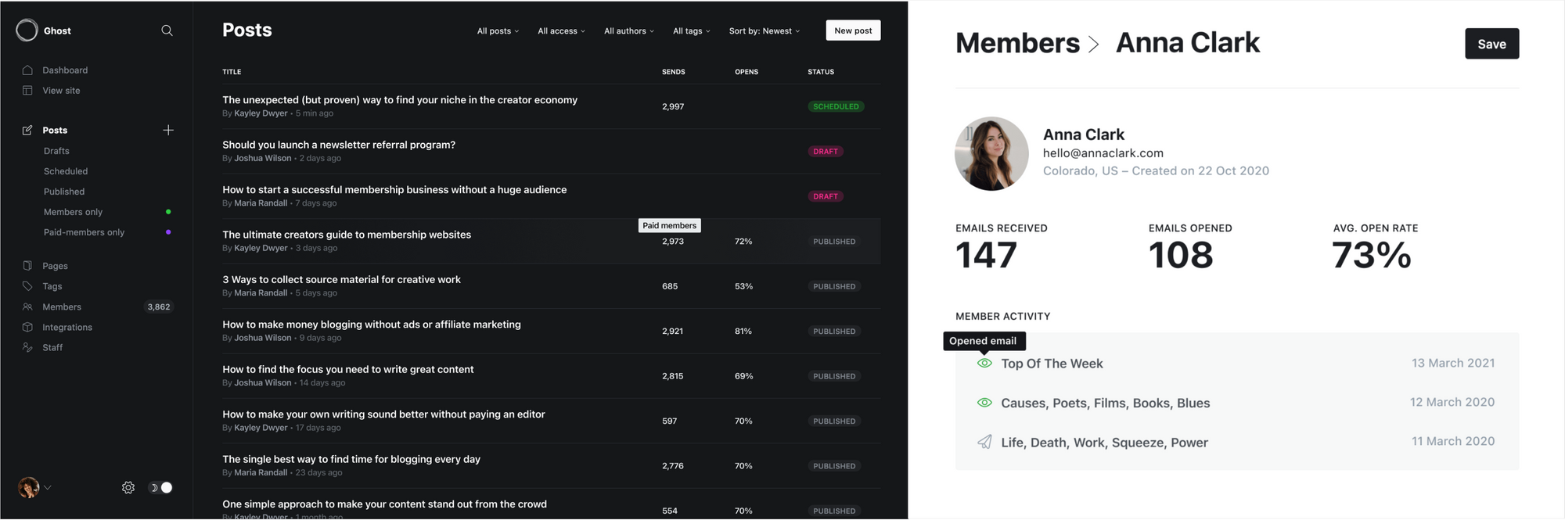Click the Integrations cube icon
1565x520 pixels.
tap(27, 328)
